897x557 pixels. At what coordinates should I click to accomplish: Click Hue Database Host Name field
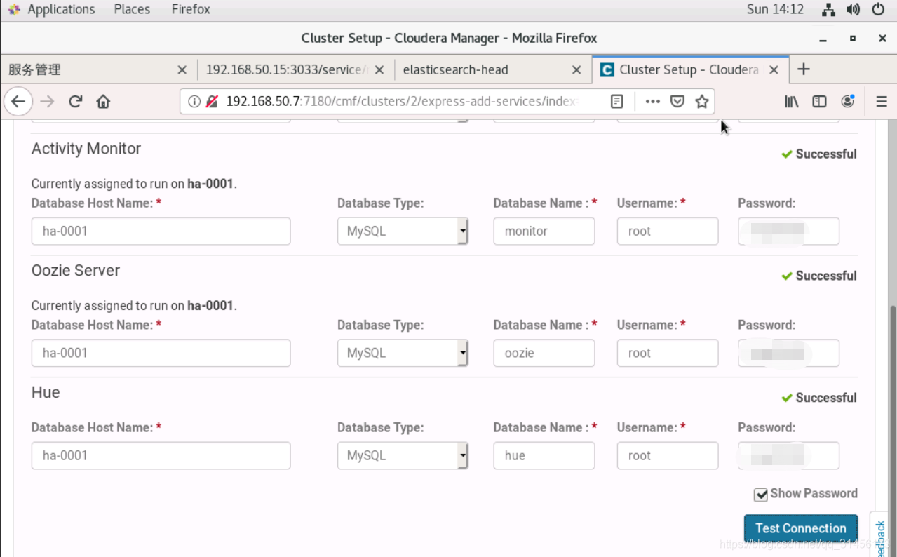161,455
